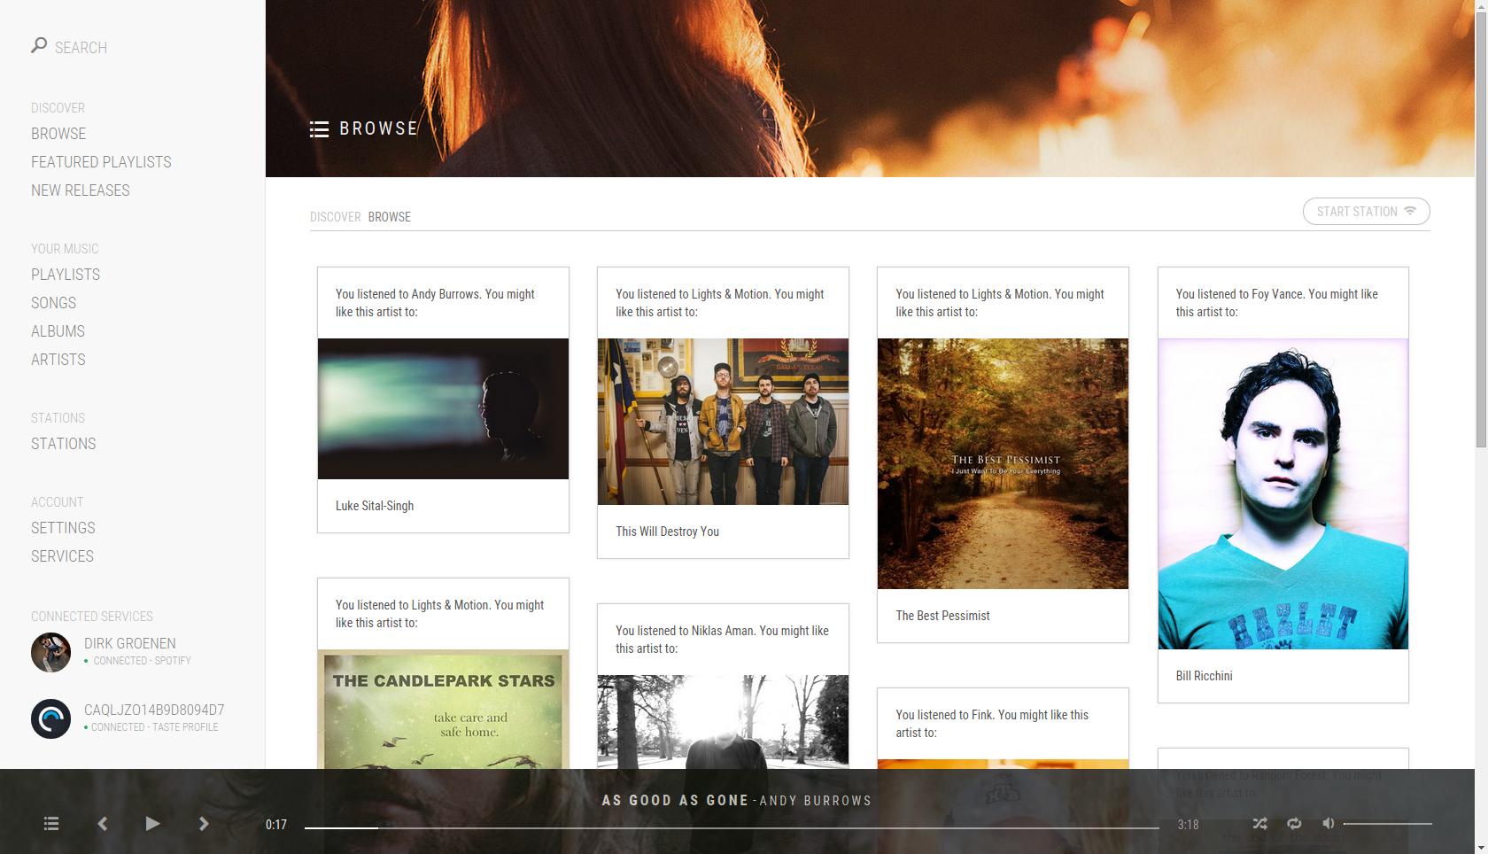Open Browse in the sidebar
The image size is (1488, 854).
coord(58,134)
